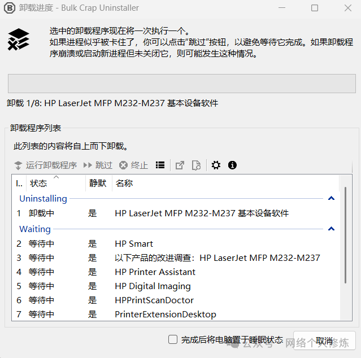Viewport: 361px width, 358px height.
Task: Sort by the 状态 column header
Action: (56, 183)
